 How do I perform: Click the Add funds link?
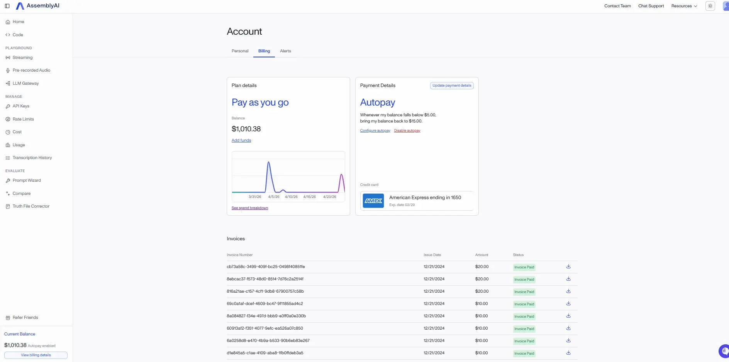click(241, 141)
